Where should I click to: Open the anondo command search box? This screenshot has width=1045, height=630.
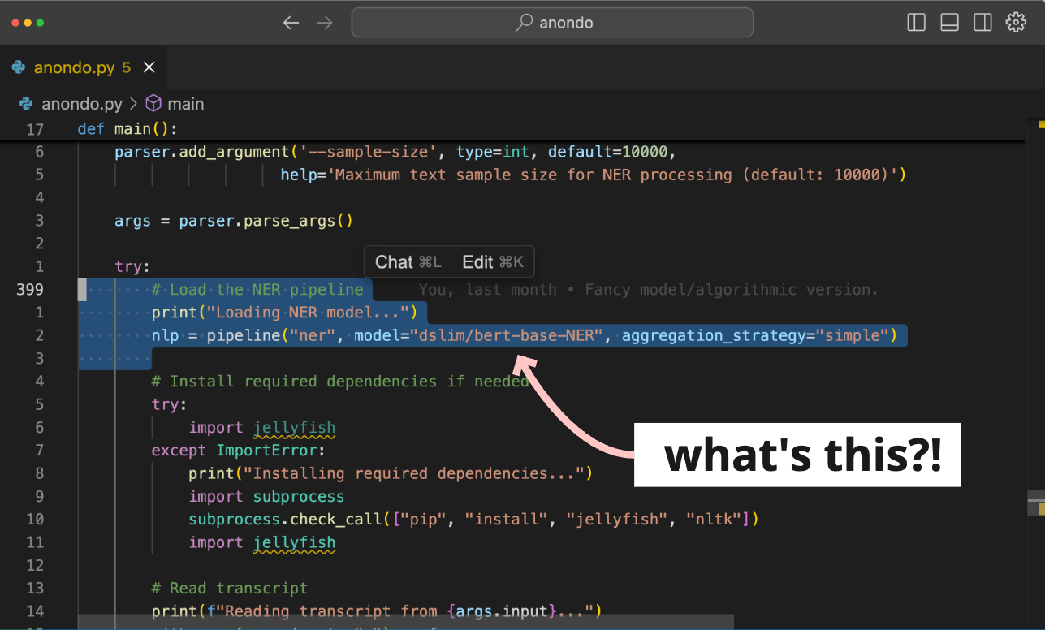[x=552, y=23]
